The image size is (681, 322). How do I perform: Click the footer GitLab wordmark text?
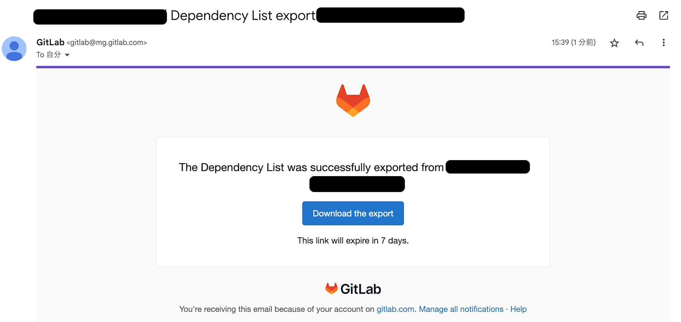point(361,289)
